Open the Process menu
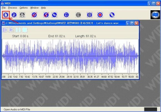This screenshot has height=112, width=161. (x=12, y=8)
